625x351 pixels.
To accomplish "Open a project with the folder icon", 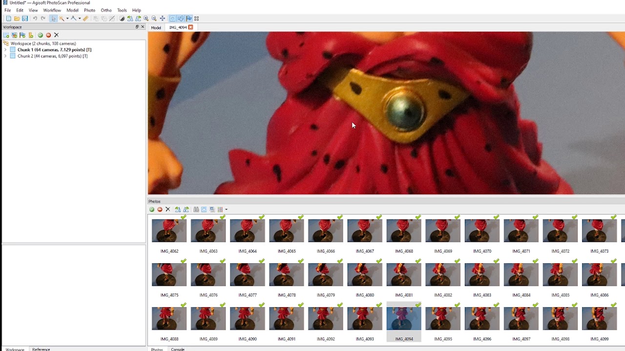I will tap(17, 19).
